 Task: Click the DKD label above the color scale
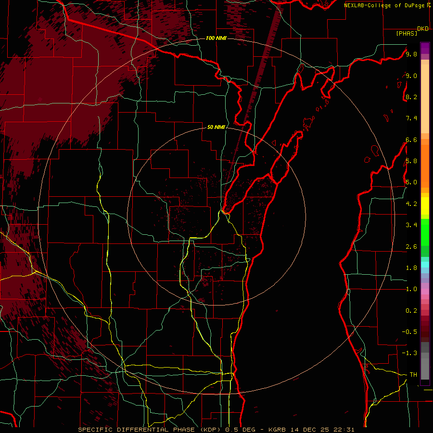pos(423,29)
